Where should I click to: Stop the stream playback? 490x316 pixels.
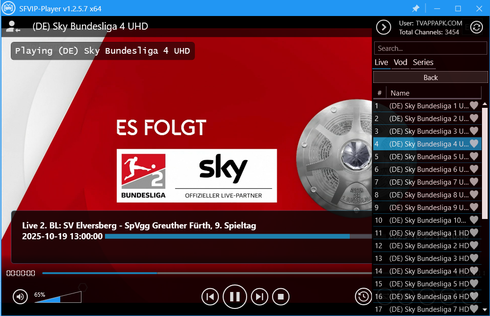[281, 296]
